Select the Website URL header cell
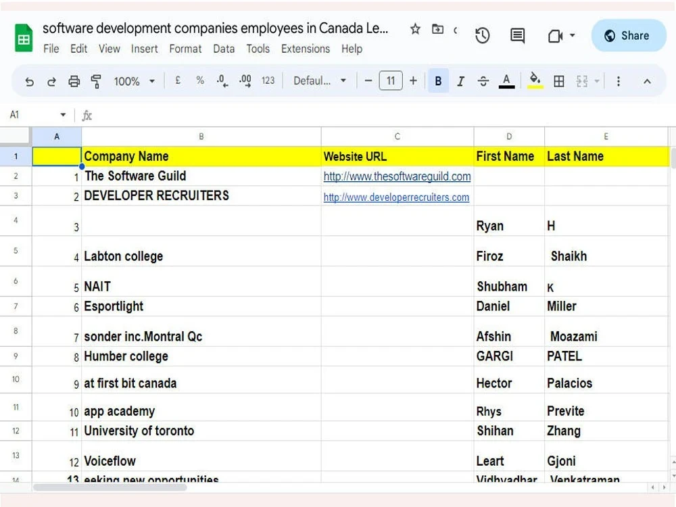Screen dimensions: 676x507 (x=397, y=156)
